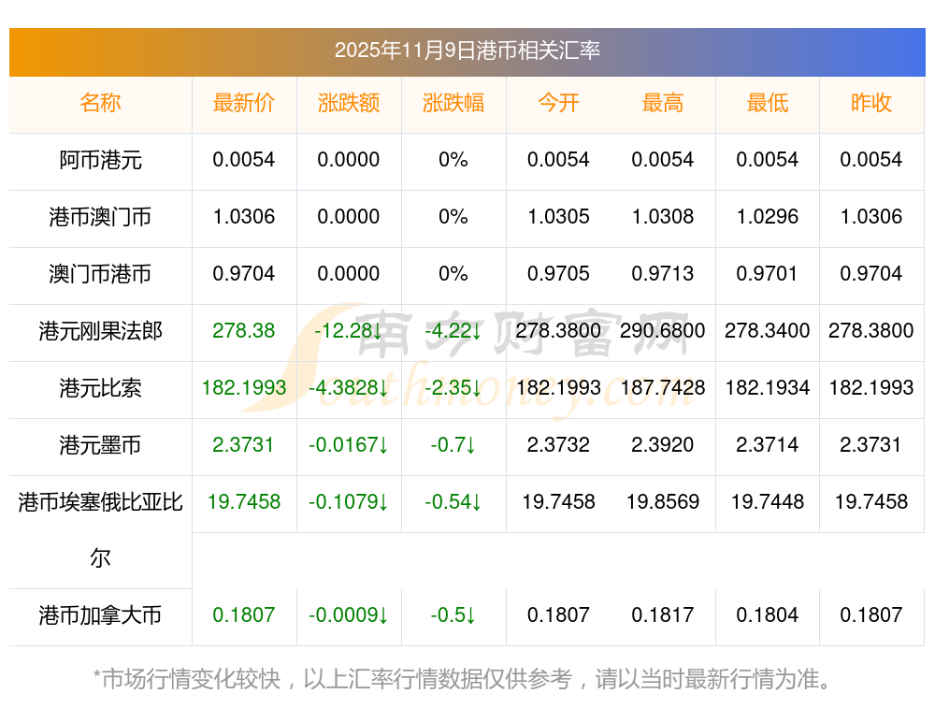The image size is (935, 708).
Task: Click opening value 0.9705
Action: [x=558, y=274]
